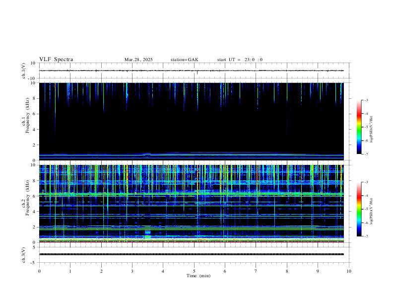Click the ch.2 colorbar 'log(PSD)(V²/Hz)' label

point(371,211)
